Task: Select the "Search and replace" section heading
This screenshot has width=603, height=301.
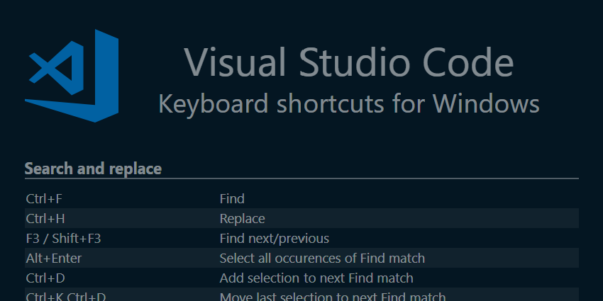Action: tap(93, 169)
